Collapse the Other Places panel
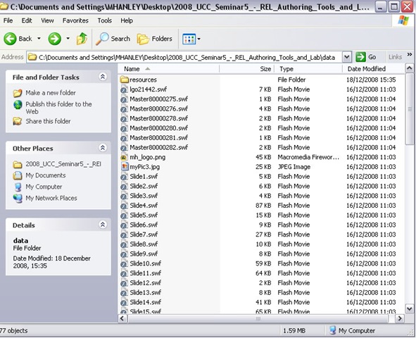Image resolution: width=416 pixels, height=338 pixels. (x=103, y=148)
